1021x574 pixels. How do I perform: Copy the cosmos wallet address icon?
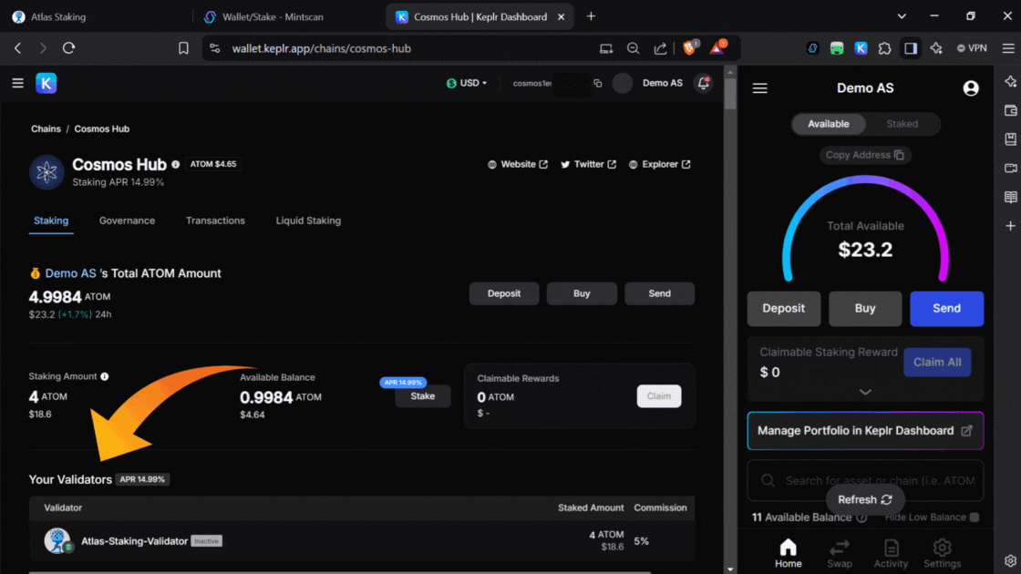pos(598,83)
